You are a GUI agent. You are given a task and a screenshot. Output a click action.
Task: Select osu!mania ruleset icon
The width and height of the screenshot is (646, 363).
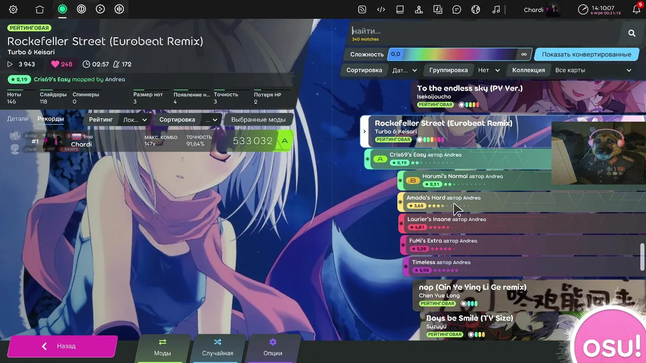tap(119, 9)
